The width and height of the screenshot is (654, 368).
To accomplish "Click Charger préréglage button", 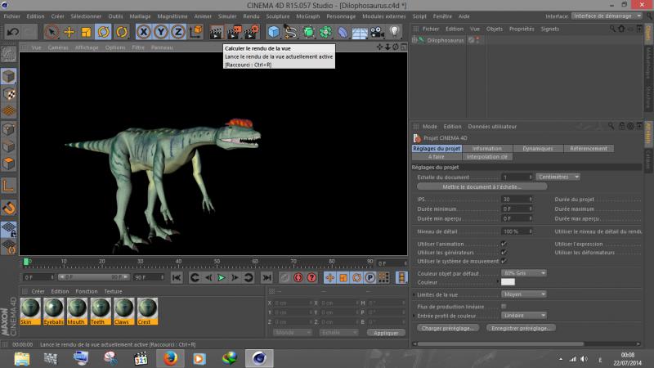I will (x=447, y=329).
